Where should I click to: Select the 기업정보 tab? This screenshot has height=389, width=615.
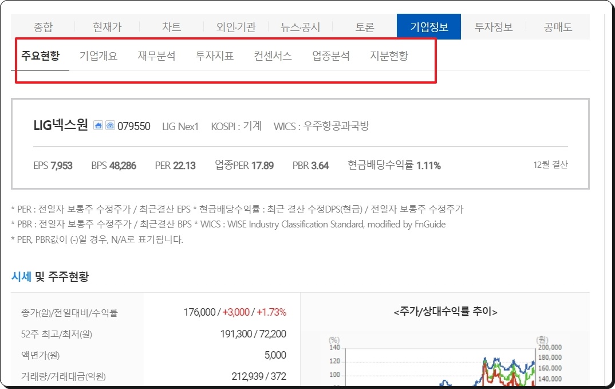(429, 27)
